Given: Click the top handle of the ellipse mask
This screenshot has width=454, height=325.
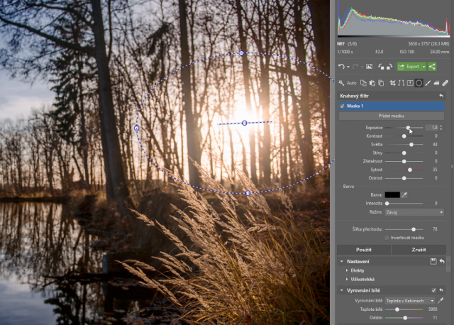Looking at the screenshot, I should tap(241, 53).
